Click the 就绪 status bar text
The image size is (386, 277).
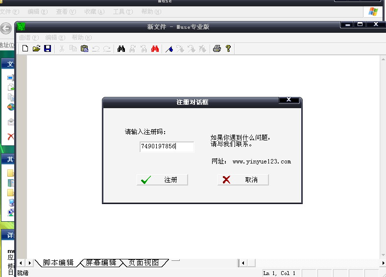[x=23, y=273]
